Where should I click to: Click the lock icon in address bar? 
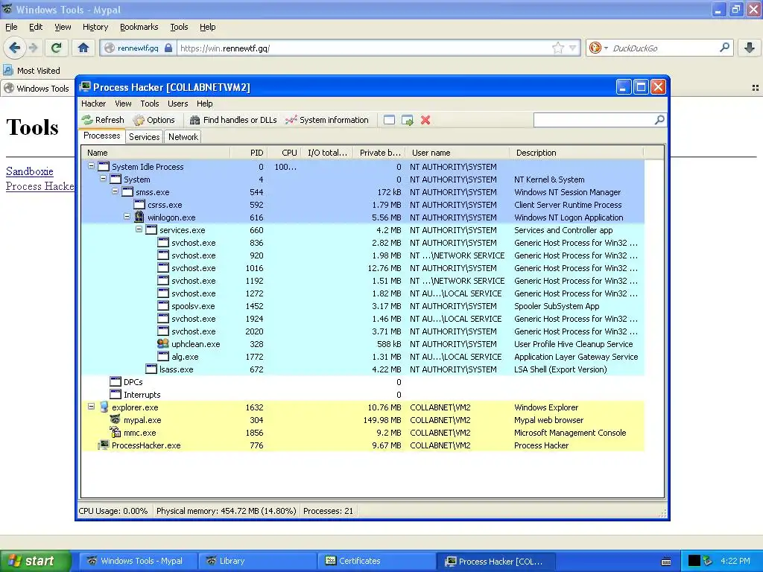(x=168, y=48)
